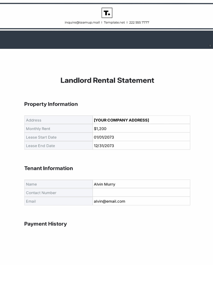Click the Contact Number row label
The height and width of the screenshot is (284, 213).
tap(41, 193)
